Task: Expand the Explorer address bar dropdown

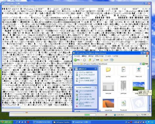Action: [x=140, y=64]
